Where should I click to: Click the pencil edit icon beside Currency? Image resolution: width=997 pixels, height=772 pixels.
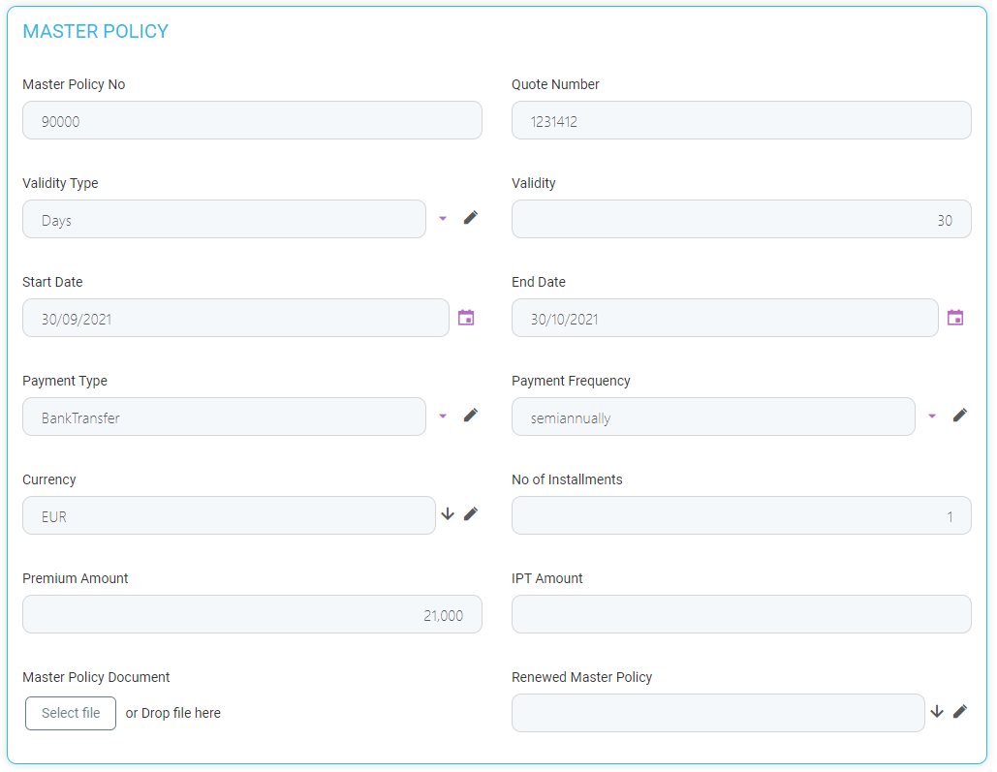click(x=471, y=514)
